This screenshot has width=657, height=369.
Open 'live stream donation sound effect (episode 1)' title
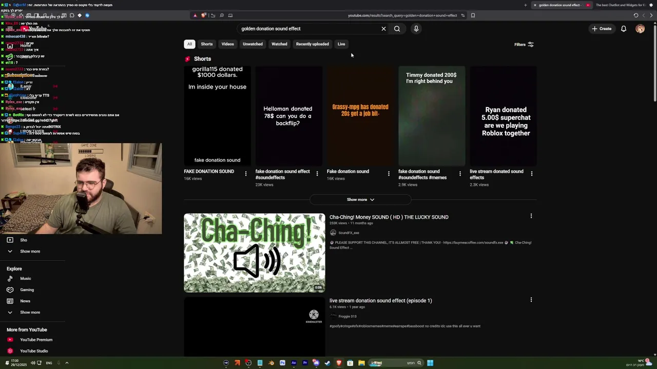pos(380,301)
